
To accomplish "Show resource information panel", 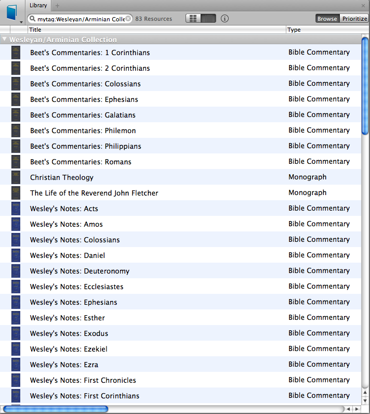I will 224,19.
